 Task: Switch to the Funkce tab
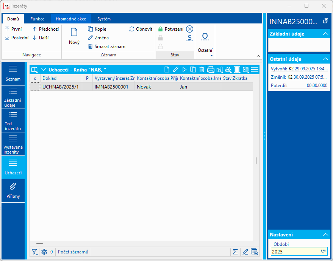pos(38,19)
